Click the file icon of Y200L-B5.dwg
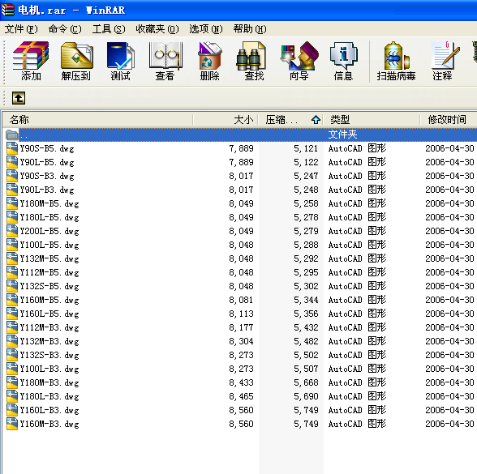The height and width of the screenshot is (474, 477). 12,231
